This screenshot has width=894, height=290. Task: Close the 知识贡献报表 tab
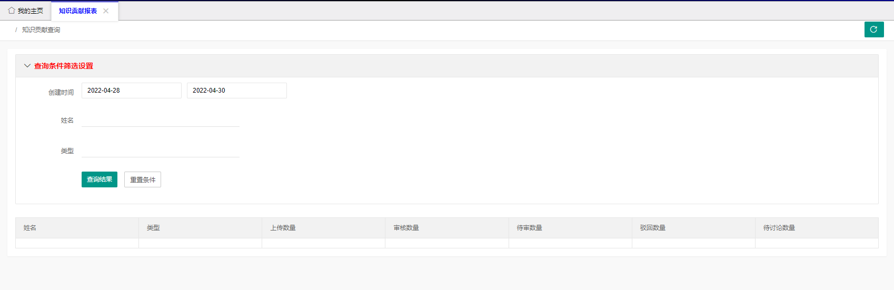point(106,11)
